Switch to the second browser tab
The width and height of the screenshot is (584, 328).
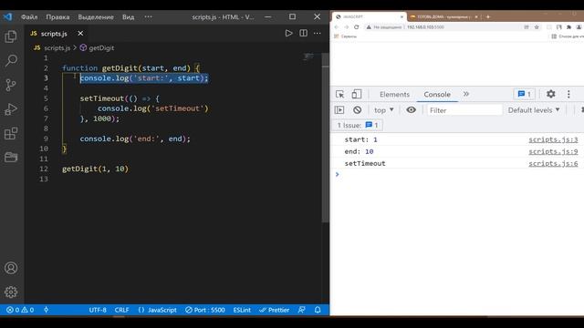click(443, 16)
